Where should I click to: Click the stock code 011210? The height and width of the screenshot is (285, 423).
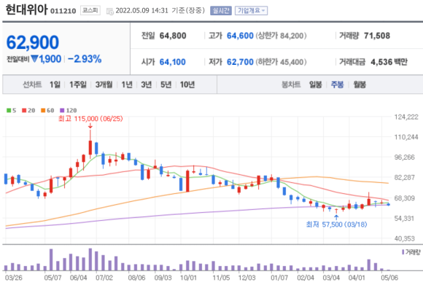[63, 11]
